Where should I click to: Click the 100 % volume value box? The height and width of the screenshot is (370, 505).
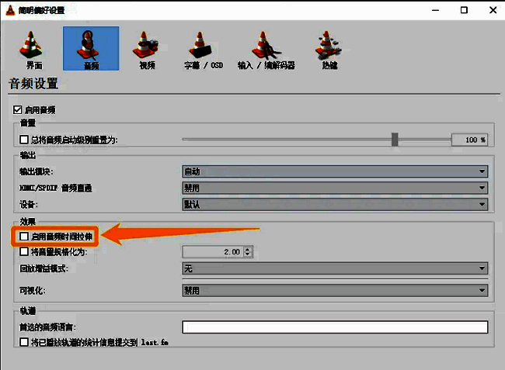click(469, 140)
